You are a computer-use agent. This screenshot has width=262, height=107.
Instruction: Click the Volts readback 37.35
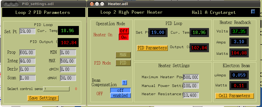point(239,31)
